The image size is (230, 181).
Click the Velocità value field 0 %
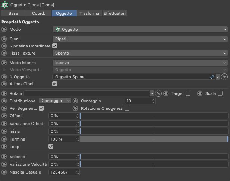[64, 157]
